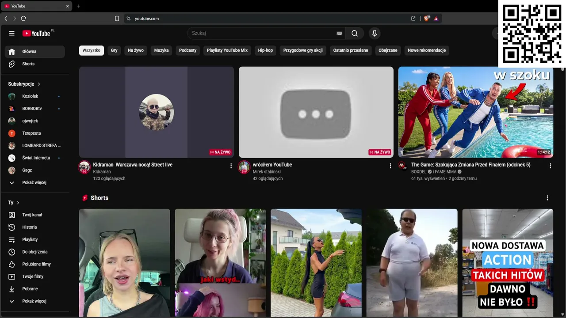
Task: Open the on-screen keyboard in search box
Action: click(x=339, y=33)
